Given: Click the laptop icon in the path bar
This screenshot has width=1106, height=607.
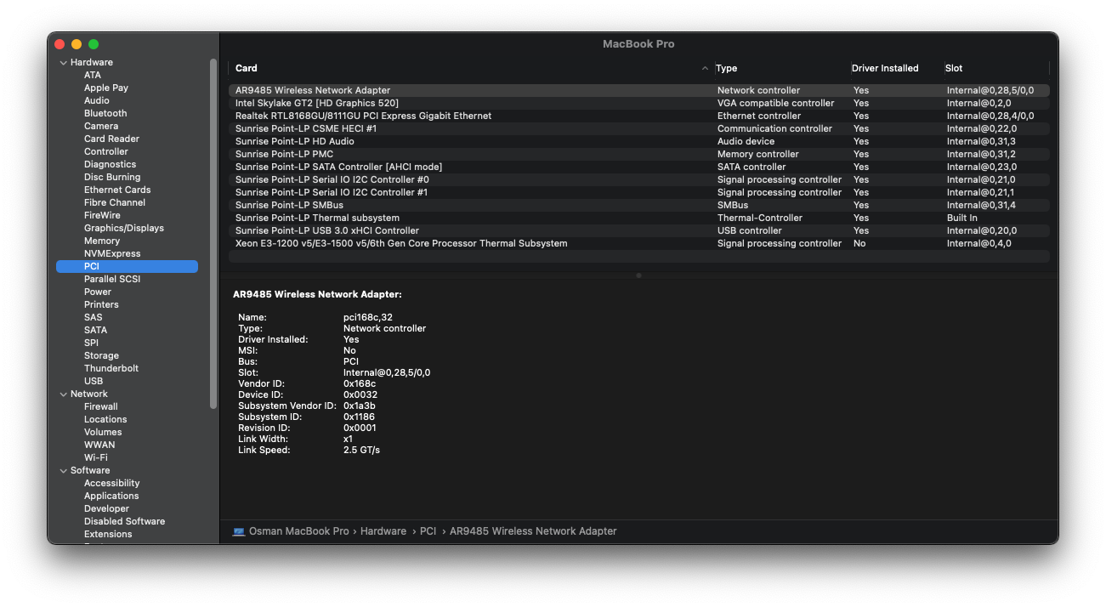Looking at the screenshot, I should click(x=239, y=531).
